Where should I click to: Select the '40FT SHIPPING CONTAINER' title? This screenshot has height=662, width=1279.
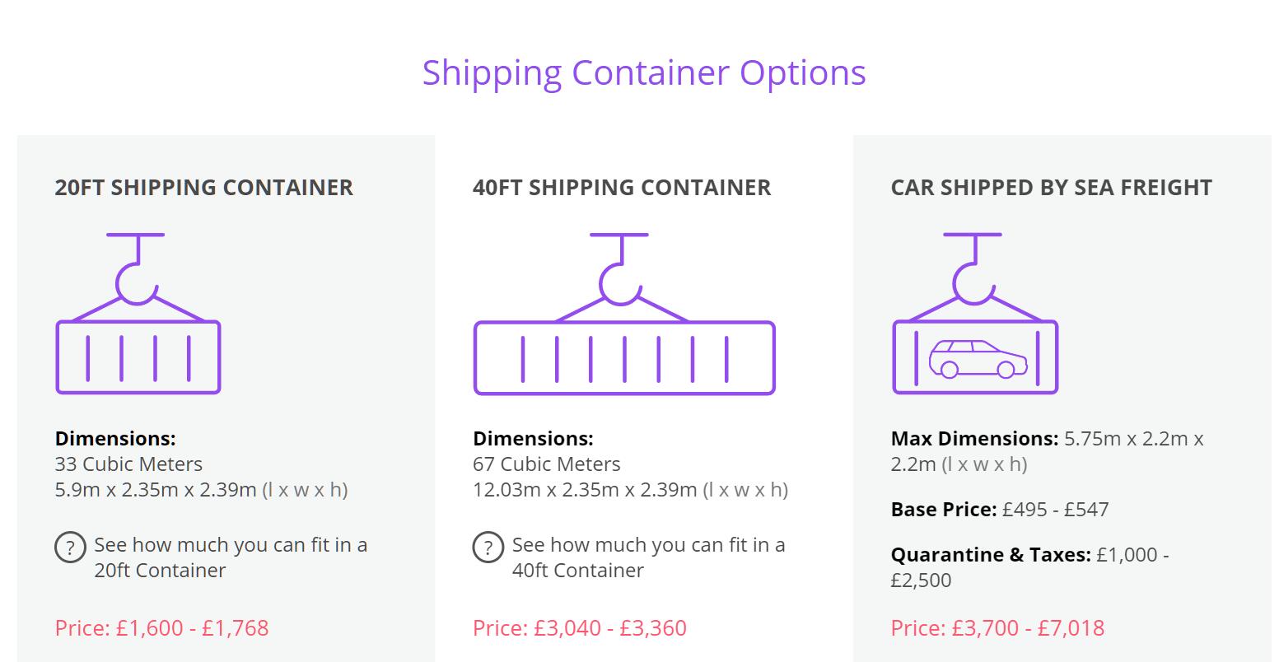622,188
